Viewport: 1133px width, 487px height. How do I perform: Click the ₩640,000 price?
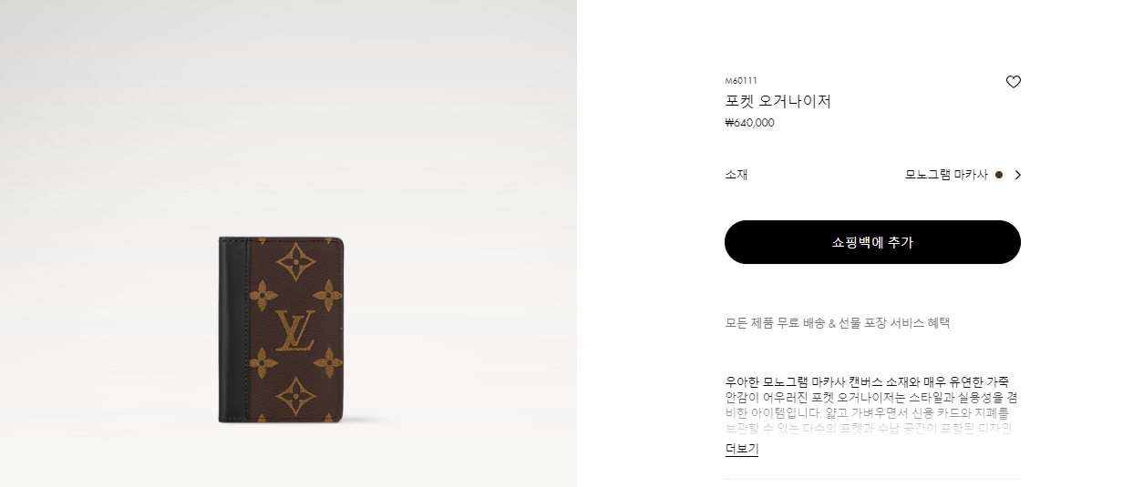coord(749,123)
